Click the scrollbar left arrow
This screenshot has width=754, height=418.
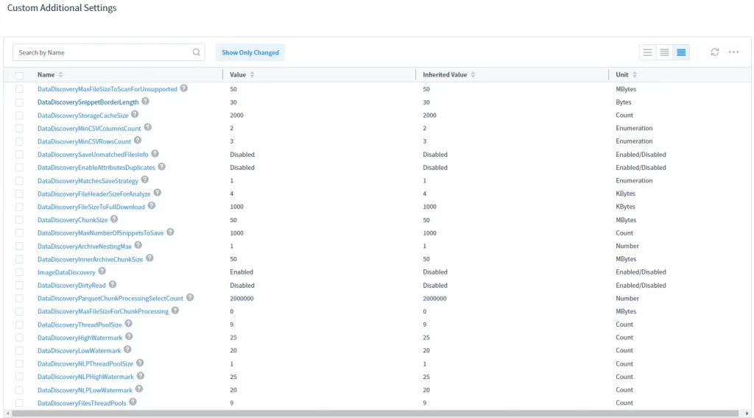coord(7,413)
